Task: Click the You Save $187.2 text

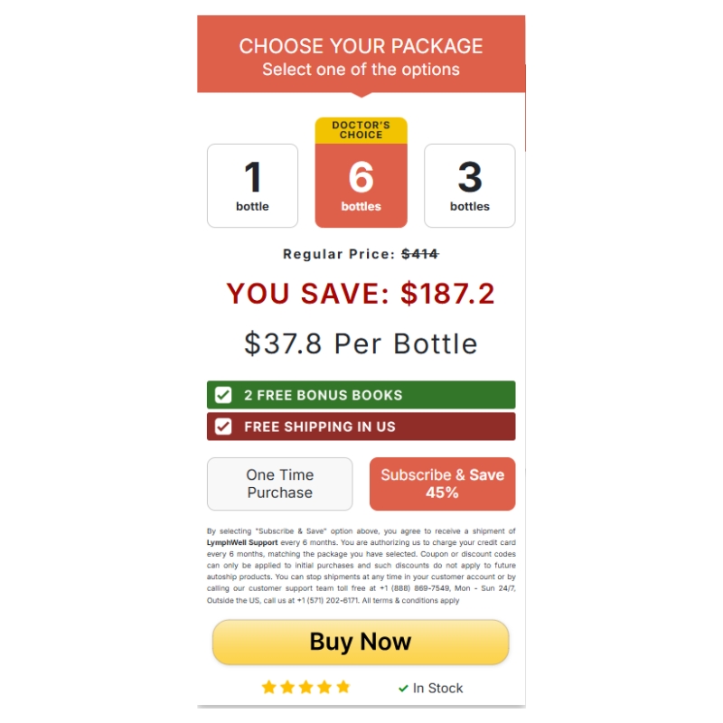Action: 361,294
